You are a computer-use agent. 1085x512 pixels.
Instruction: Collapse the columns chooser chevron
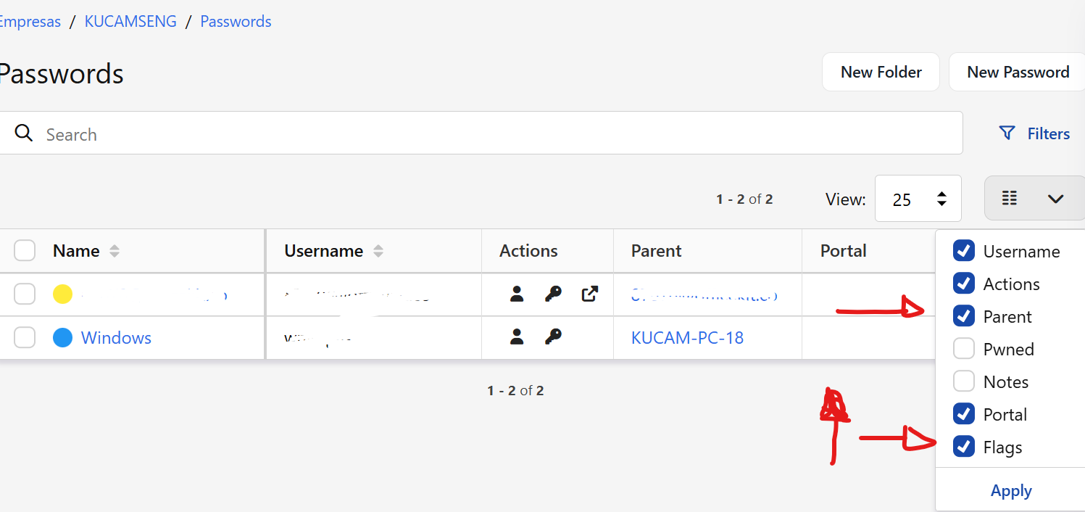coord(1055,198)
